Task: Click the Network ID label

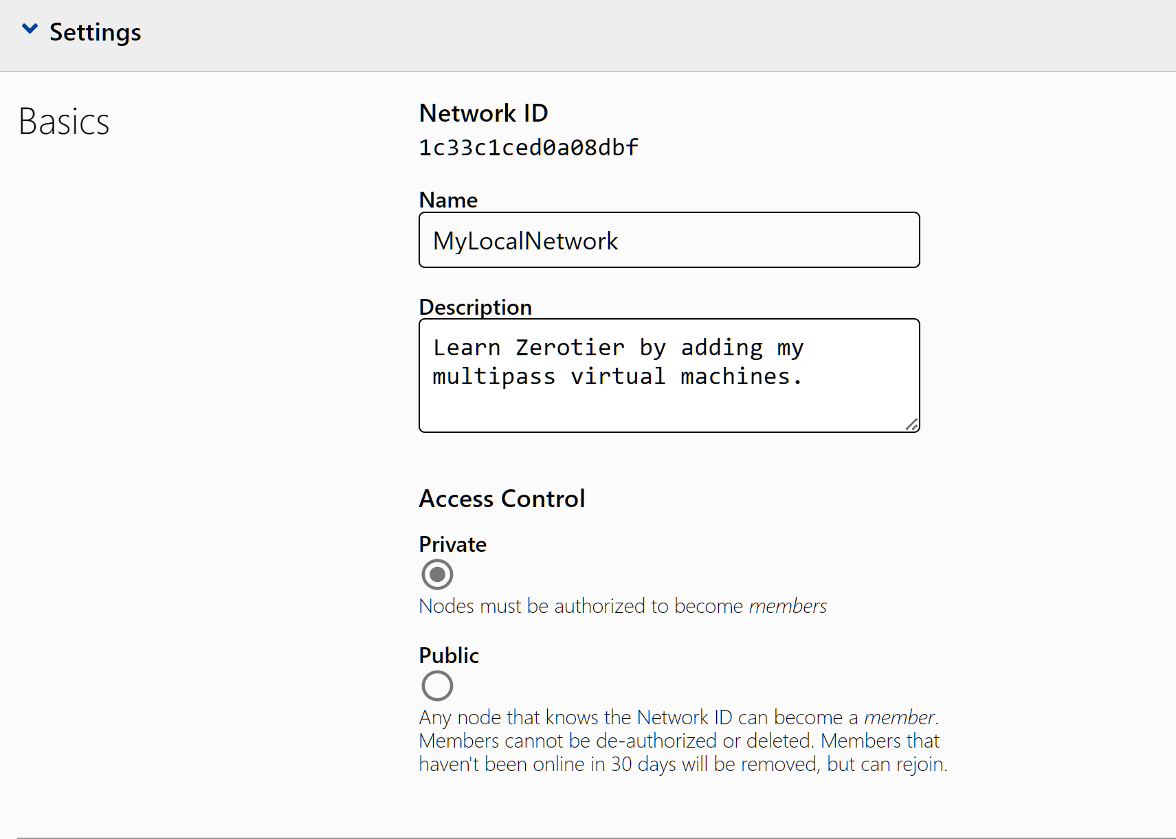Action: click(x=483, y=113)
